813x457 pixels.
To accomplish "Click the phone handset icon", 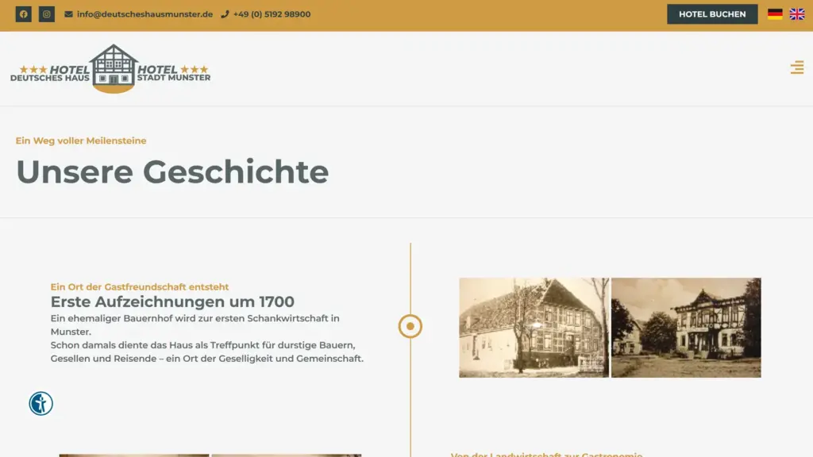I will pos(225,14).
